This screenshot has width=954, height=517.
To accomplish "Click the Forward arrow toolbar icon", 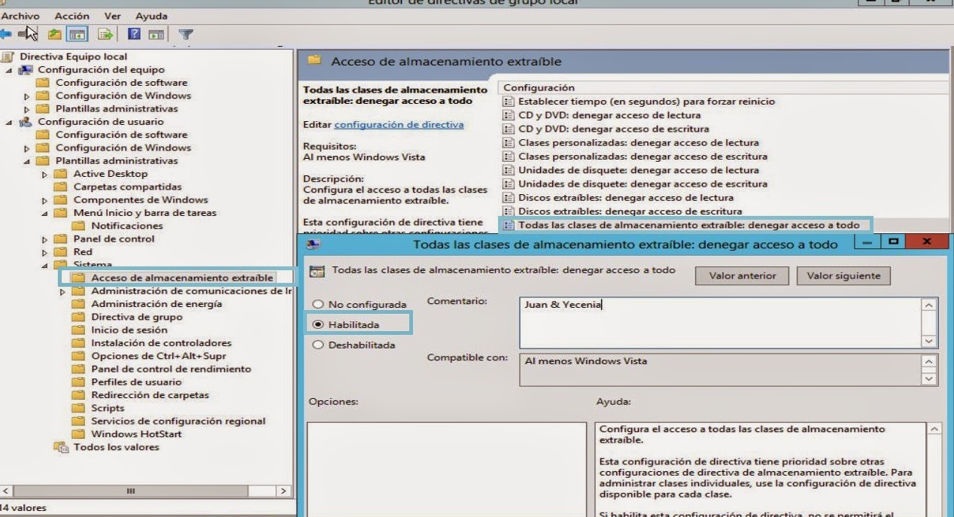I will 25,34.
